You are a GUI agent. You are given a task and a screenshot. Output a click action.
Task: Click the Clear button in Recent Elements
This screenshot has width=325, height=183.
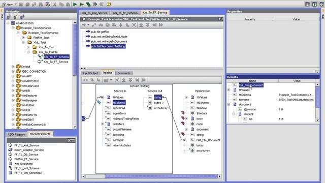[71, 140]
